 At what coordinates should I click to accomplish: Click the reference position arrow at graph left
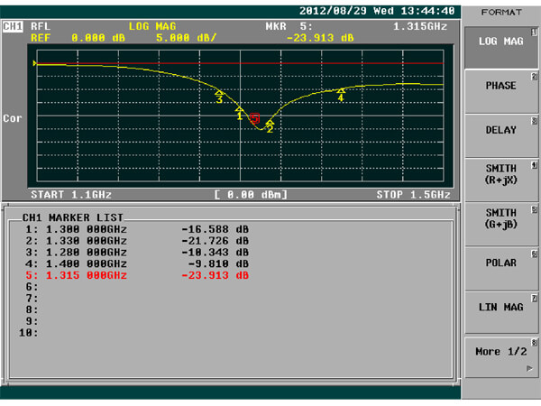point(35,63)
